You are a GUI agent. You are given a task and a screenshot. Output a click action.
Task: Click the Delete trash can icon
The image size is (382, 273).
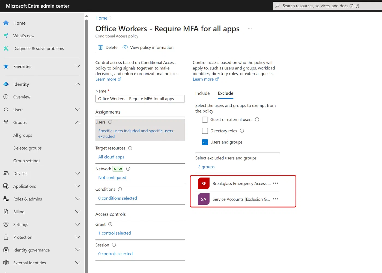tap(100, 47)
